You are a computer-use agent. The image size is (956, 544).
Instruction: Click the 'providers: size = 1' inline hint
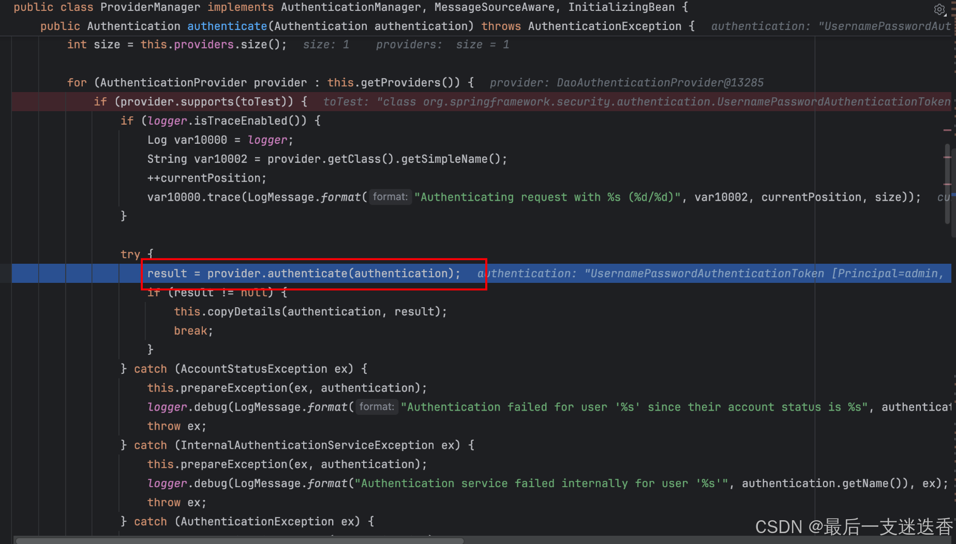click(443, 44)
